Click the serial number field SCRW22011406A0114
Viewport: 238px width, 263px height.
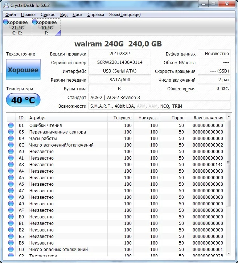point(120,62)
